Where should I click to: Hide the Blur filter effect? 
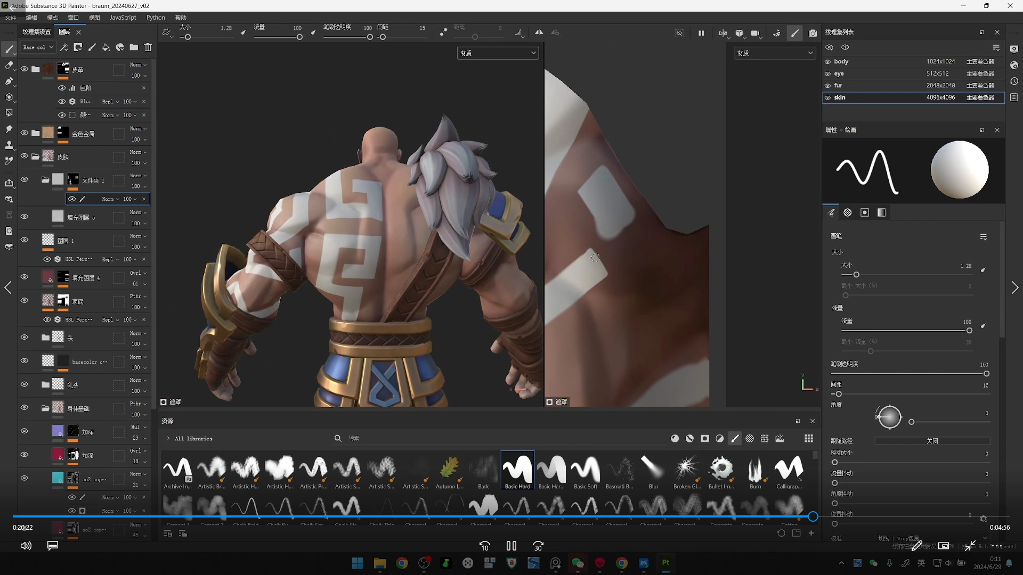(62, 101)
